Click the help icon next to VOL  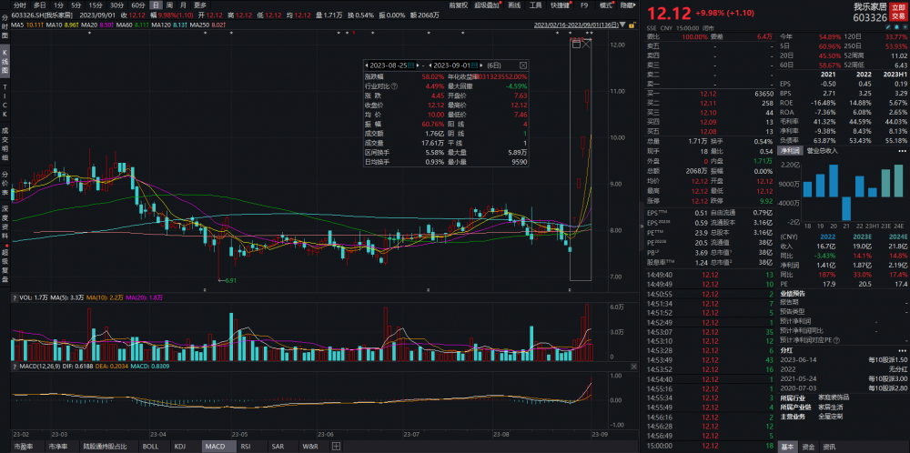click(14, 297)
